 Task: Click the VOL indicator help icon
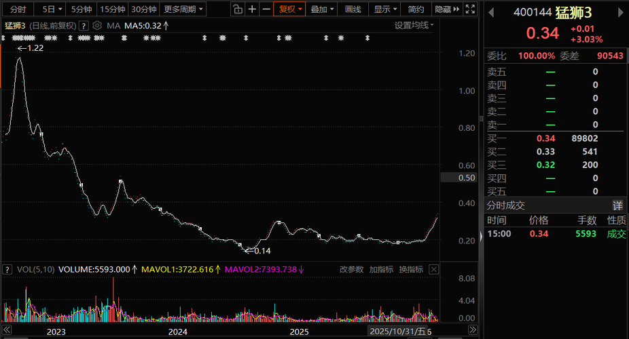(7, 270)
